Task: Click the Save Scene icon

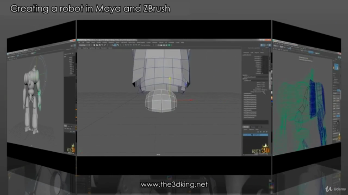Action: click(100, 45)
